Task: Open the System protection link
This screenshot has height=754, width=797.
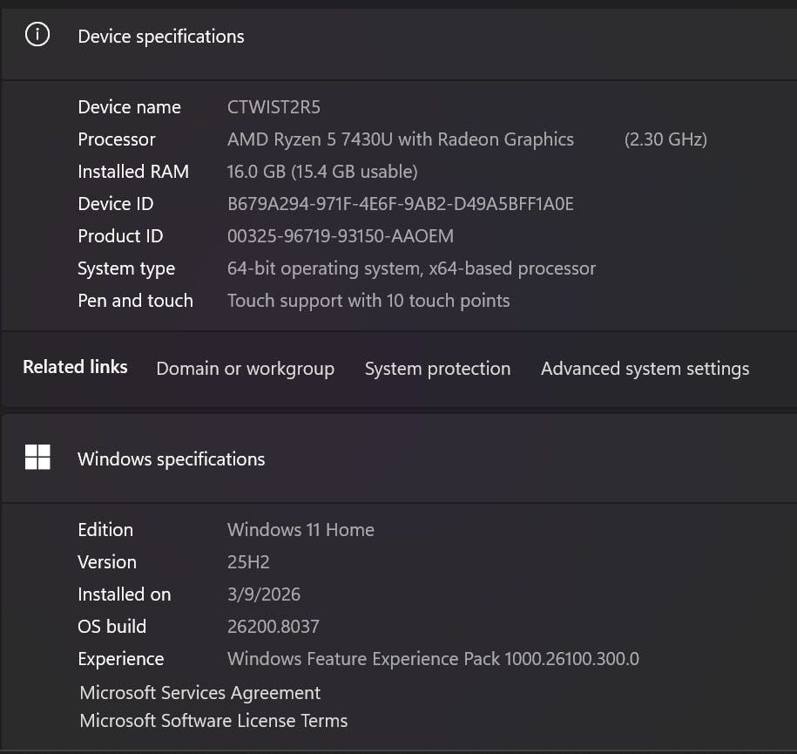Action: (x=437, y=369)
